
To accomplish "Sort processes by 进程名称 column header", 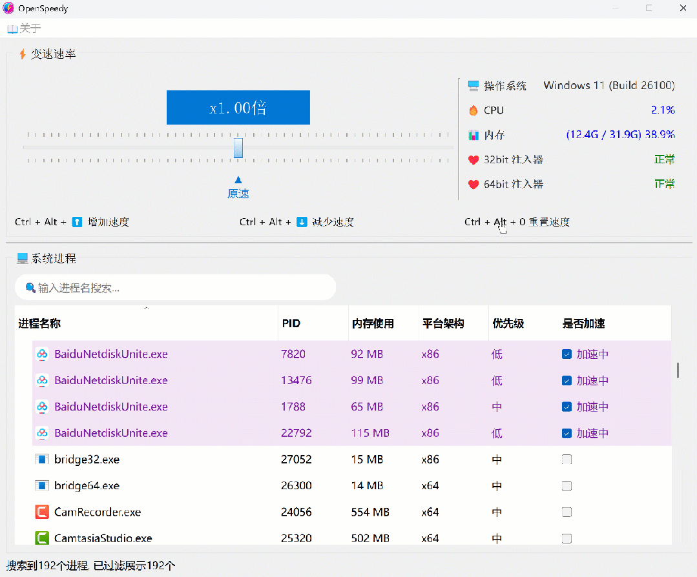I will (39, 323).
